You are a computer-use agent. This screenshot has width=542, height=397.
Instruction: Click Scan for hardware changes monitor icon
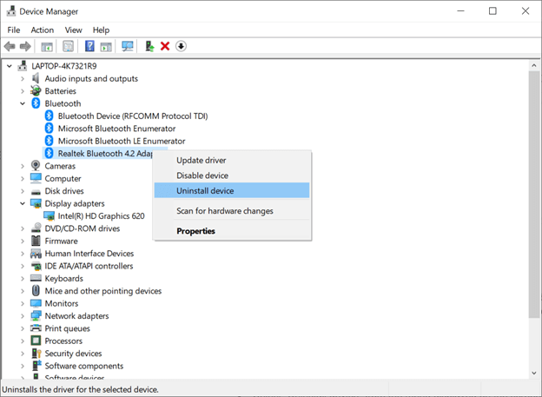128,46
